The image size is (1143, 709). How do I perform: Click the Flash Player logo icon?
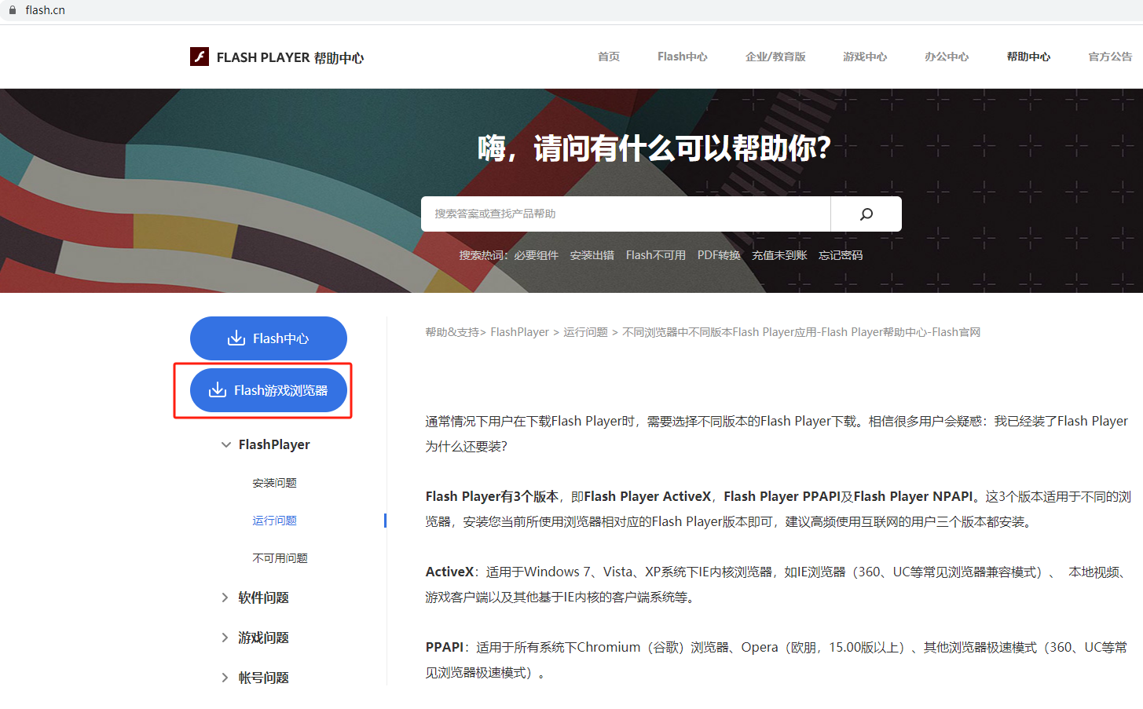200,57
